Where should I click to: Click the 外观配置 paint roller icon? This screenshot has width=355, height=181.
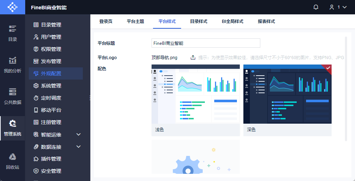pyautogui.click(x=36, y=73)
